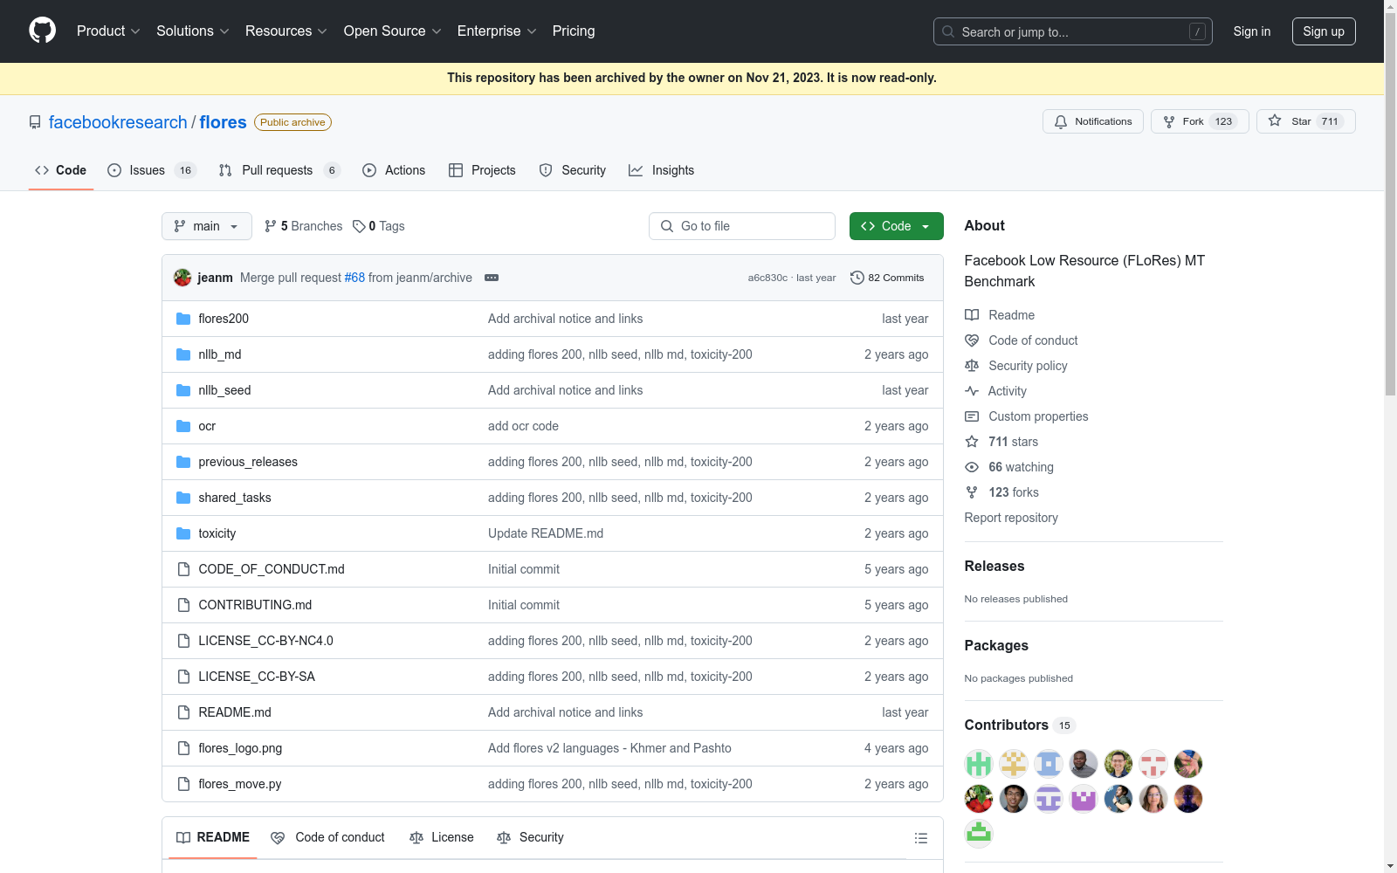Click jeanm's avatar in commit header

coord(182,278)
